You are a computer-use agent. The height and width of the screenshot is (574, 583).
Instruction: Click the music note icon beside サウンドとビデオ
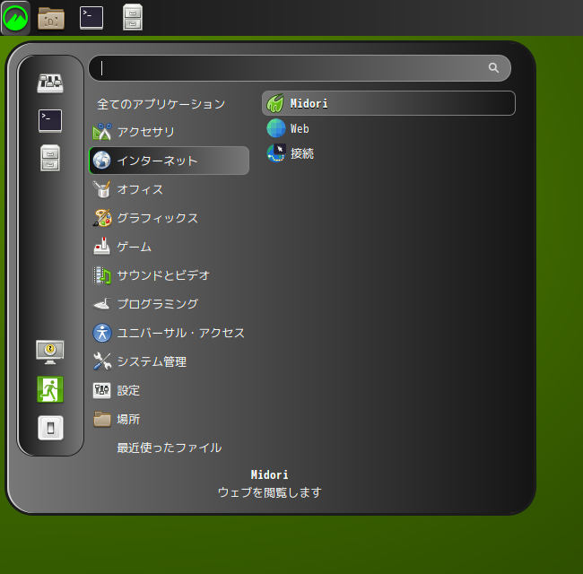click(x=102, y=275)
